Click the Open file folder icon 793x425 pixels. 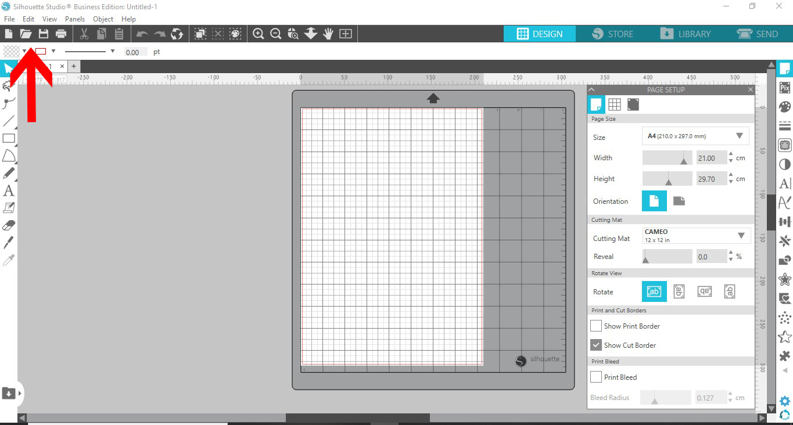click(26, 34)
